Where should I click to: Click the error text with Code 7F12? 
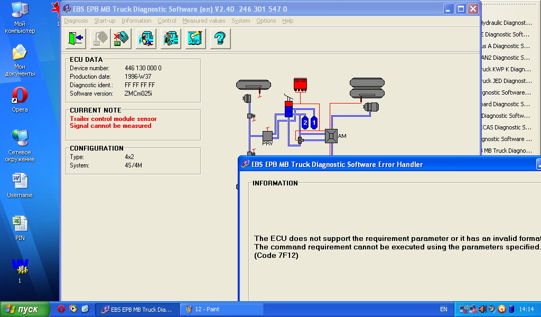click(x=397, y=247)
